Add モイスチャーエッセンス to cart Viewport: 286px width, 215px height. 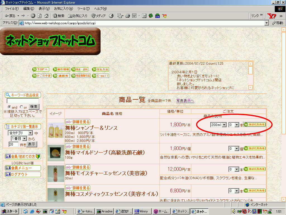pos(254,169)
